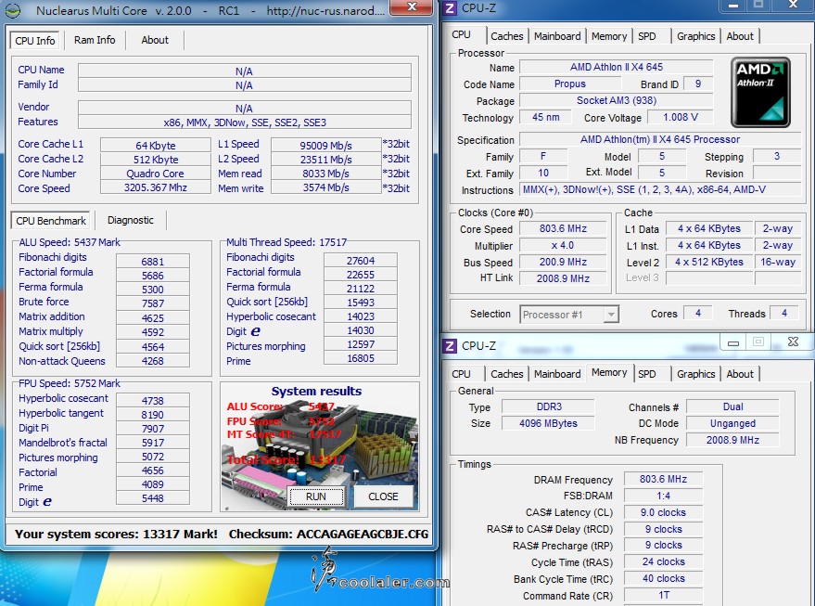Click the CPU-Z logo icon in top window

click(x=450, y=8)
